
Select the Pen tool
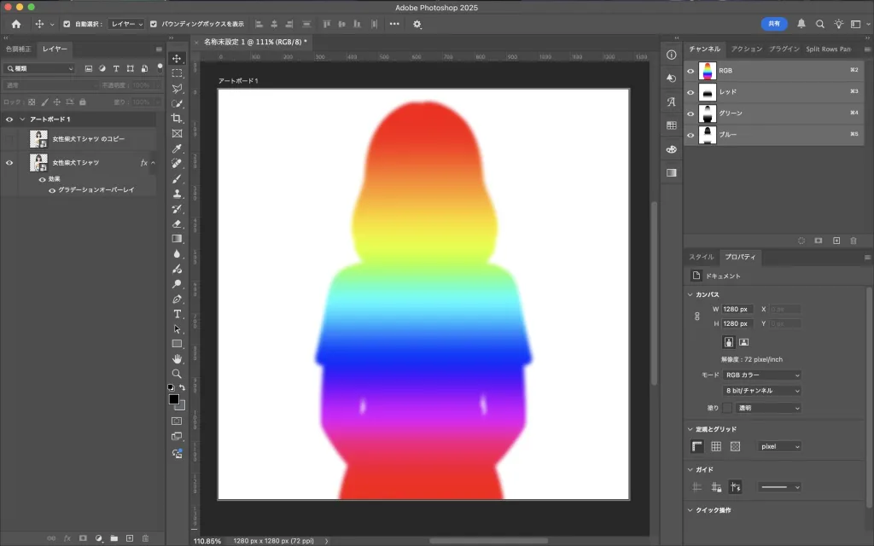[x=178, y=299]
